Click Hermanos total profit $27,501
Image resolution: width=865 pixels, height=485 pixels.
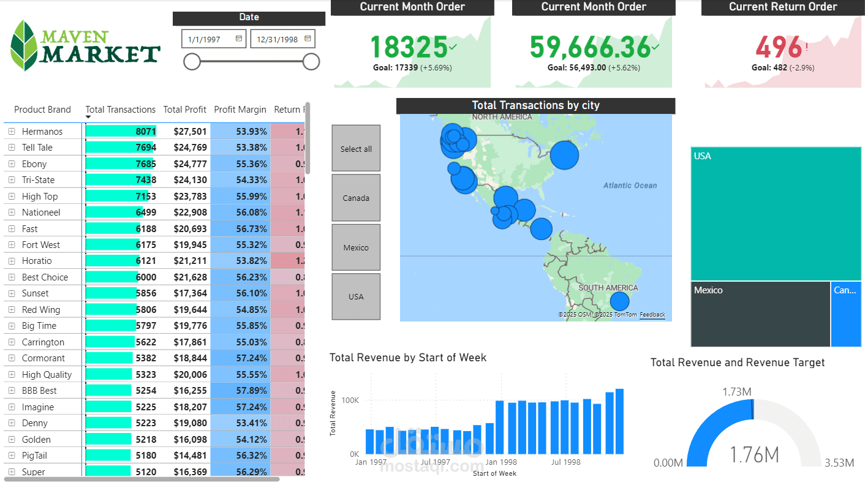[x=191, y=131]
